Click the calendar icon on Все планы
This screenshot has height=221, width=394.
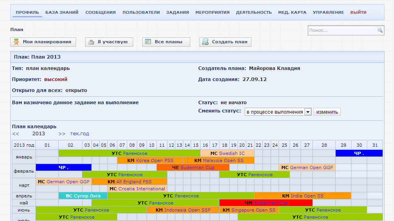click(148, 42)
